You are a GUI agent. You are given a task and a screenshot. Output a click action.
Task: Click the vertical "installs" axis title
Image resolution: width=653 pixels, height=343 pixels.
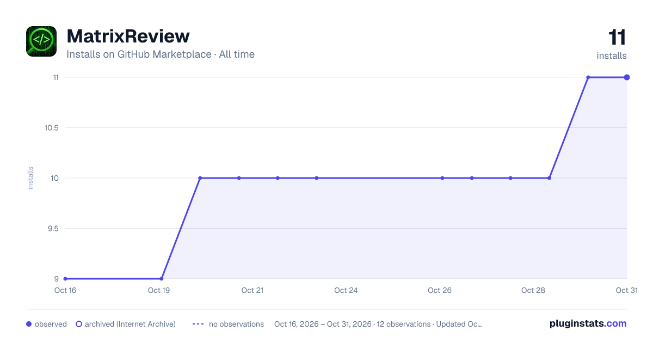30,178
